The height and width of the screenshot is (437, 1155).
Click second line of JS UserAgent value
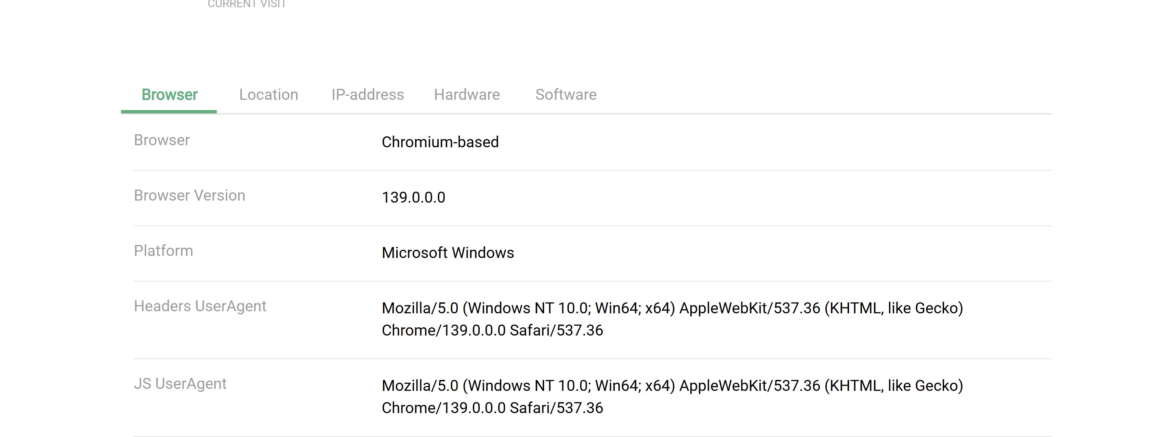(x=492, y=408)
